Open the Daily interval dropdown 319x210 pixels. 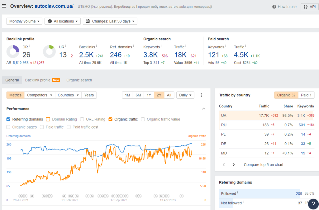coord(185,95)
